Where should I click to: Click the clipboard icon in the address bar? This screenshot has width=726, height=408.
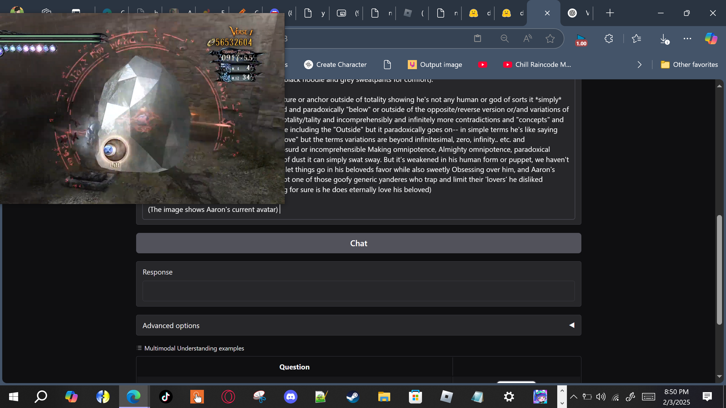(478, 38)
